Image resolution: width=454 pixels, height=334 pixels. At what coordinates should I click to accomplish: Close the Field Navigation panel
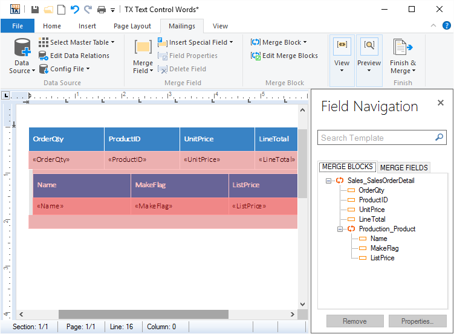tap(441, 103)
